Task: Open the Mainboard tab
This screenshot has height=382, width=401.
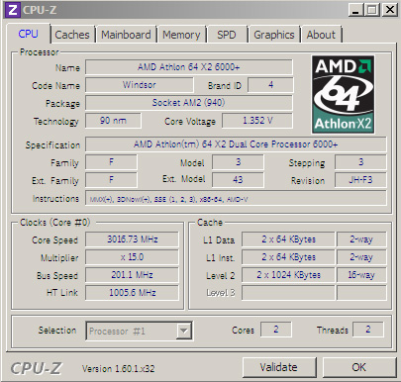Action: pos(126,35)
